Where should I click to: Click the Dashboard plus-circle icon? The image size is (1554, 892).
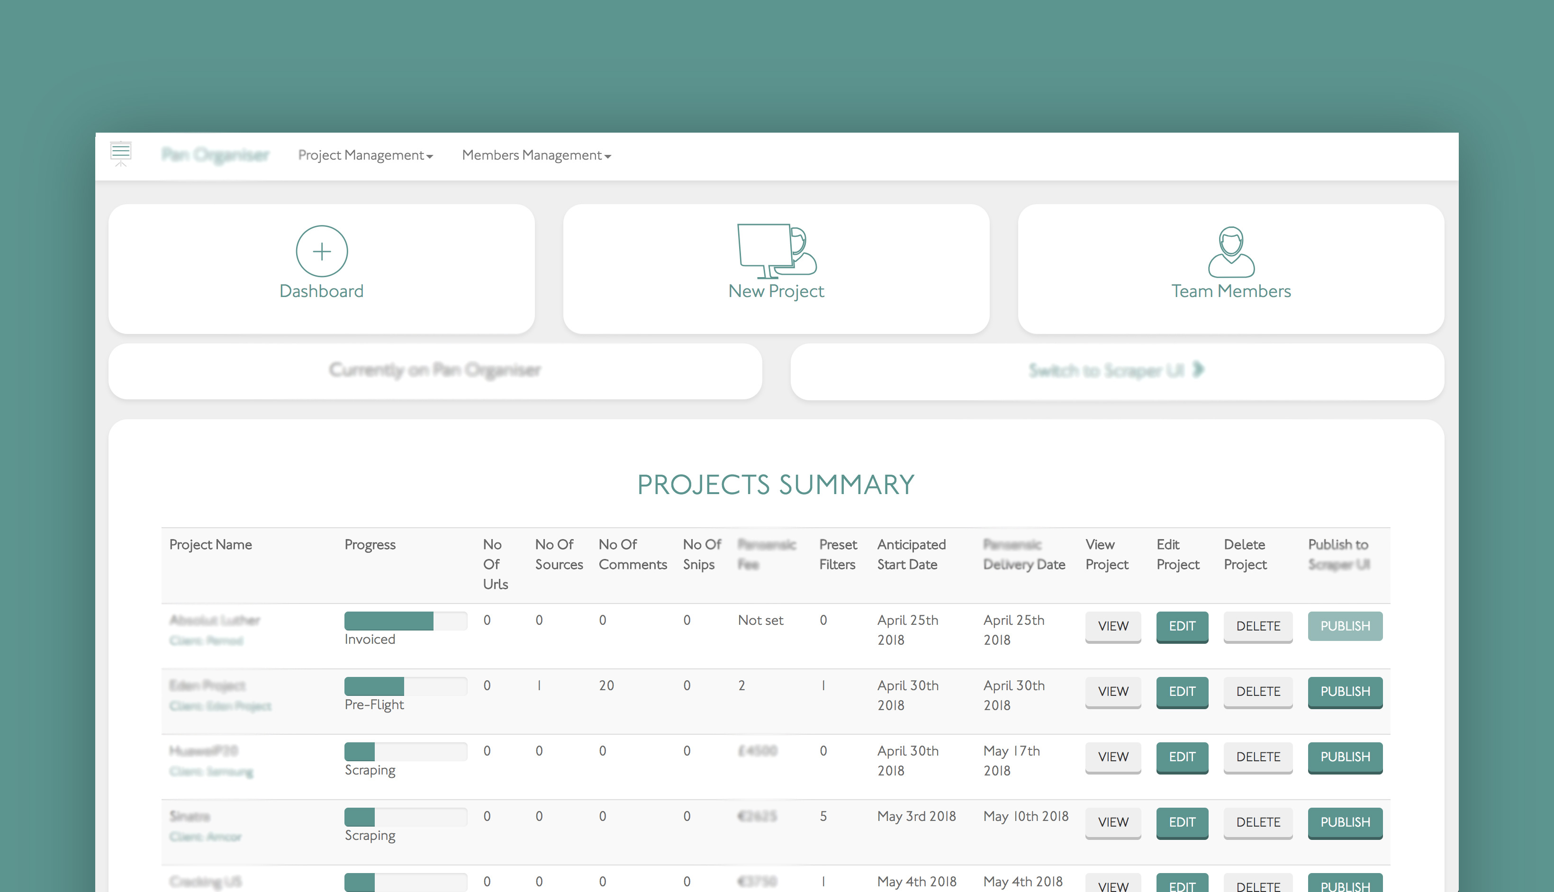pyautogui.click(x=322, y=251)
